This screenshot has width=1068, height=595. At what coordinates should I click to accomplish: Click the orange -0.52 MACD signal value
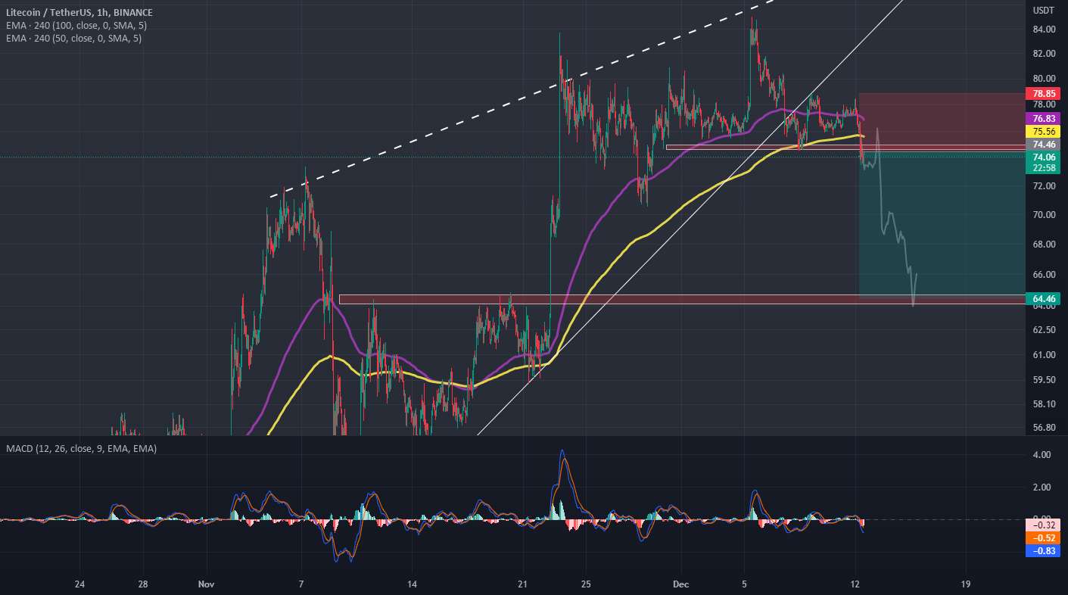coord(1045,537)
